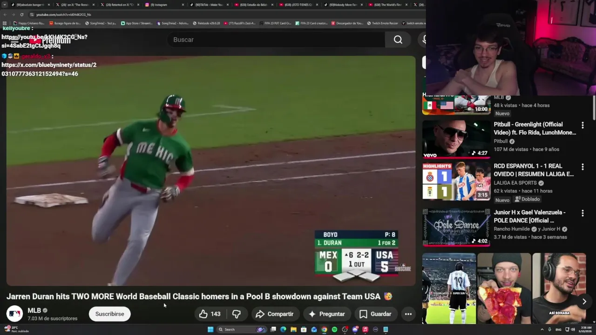Go to next Shorts with arrow button
596x335 pixels.
coord(584,301)
